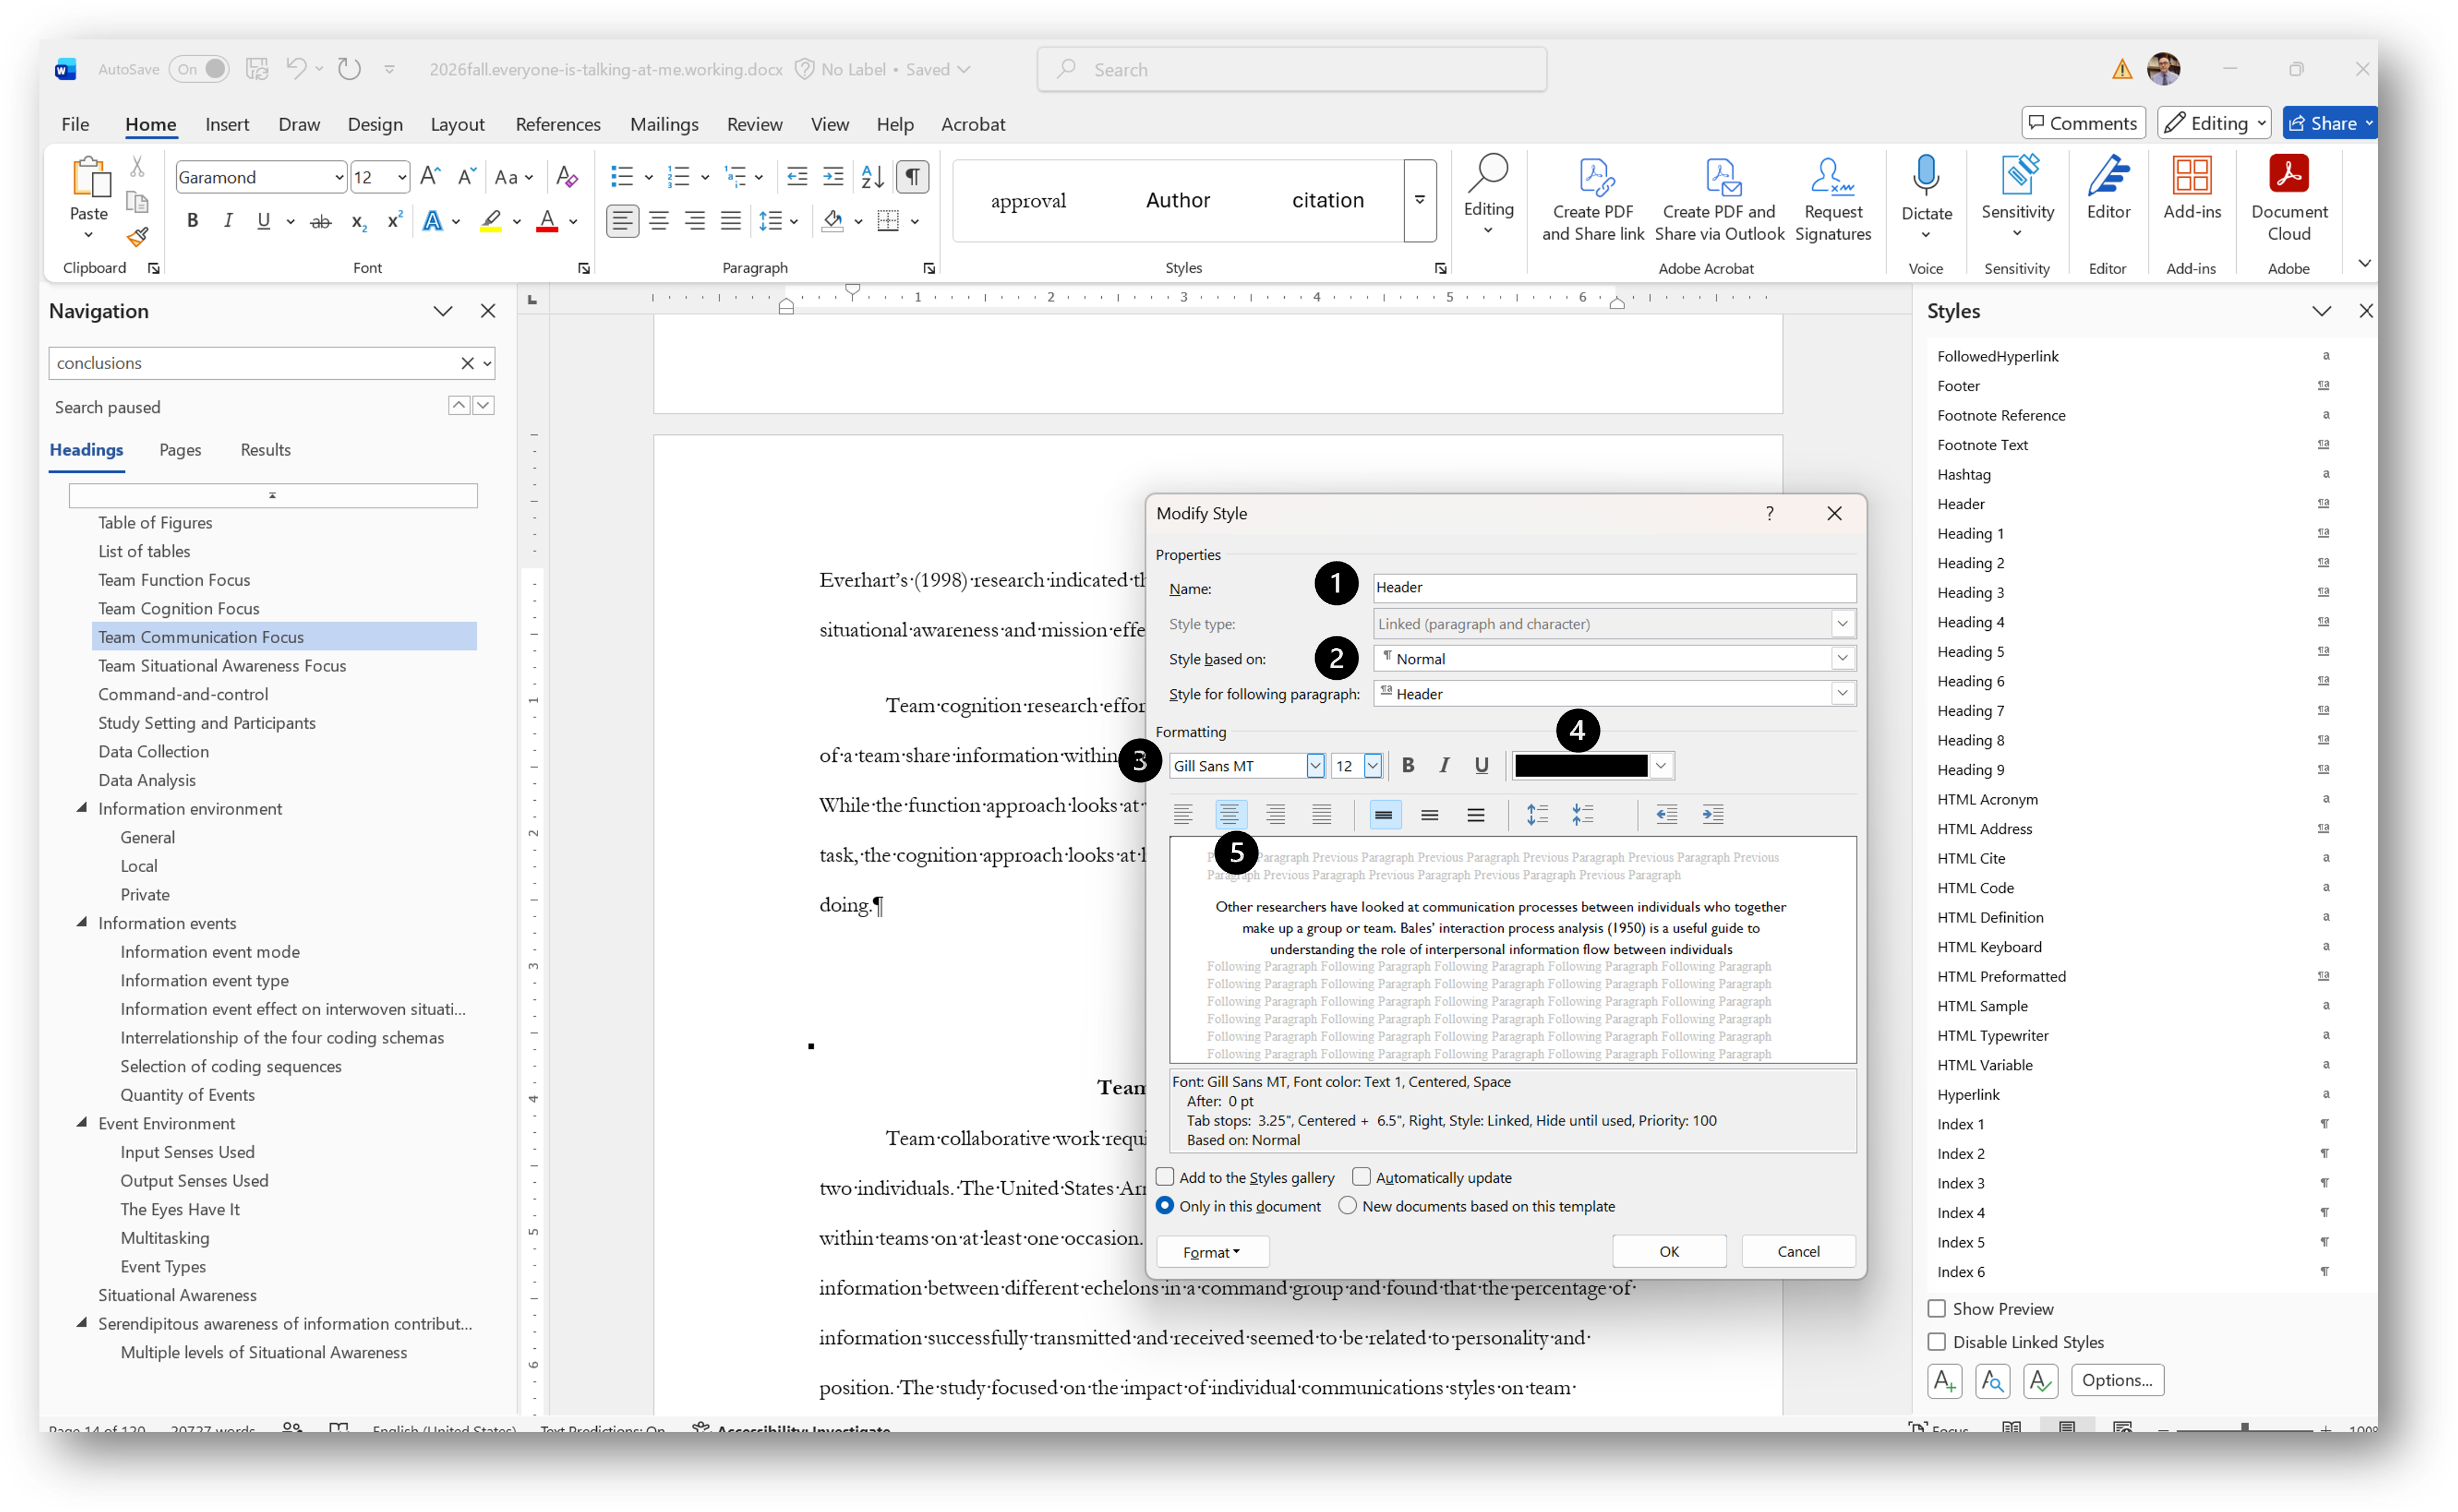Collapse Event Environment heading
Image resolution: width=2458 pixels, height=1512 pixels.
pos(82,1123)
